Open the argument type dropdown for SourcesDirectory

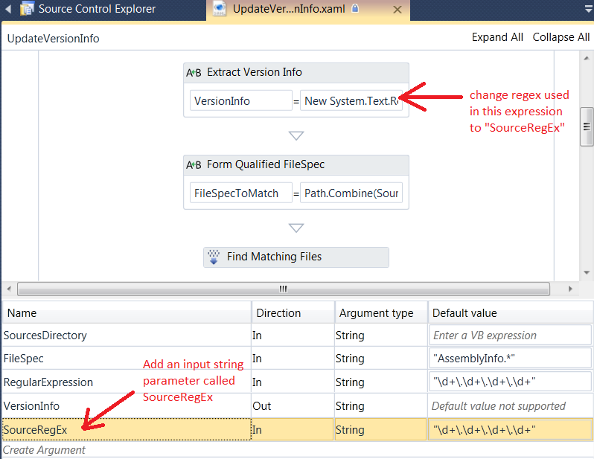pyautogui.click(x=381, y=336)
